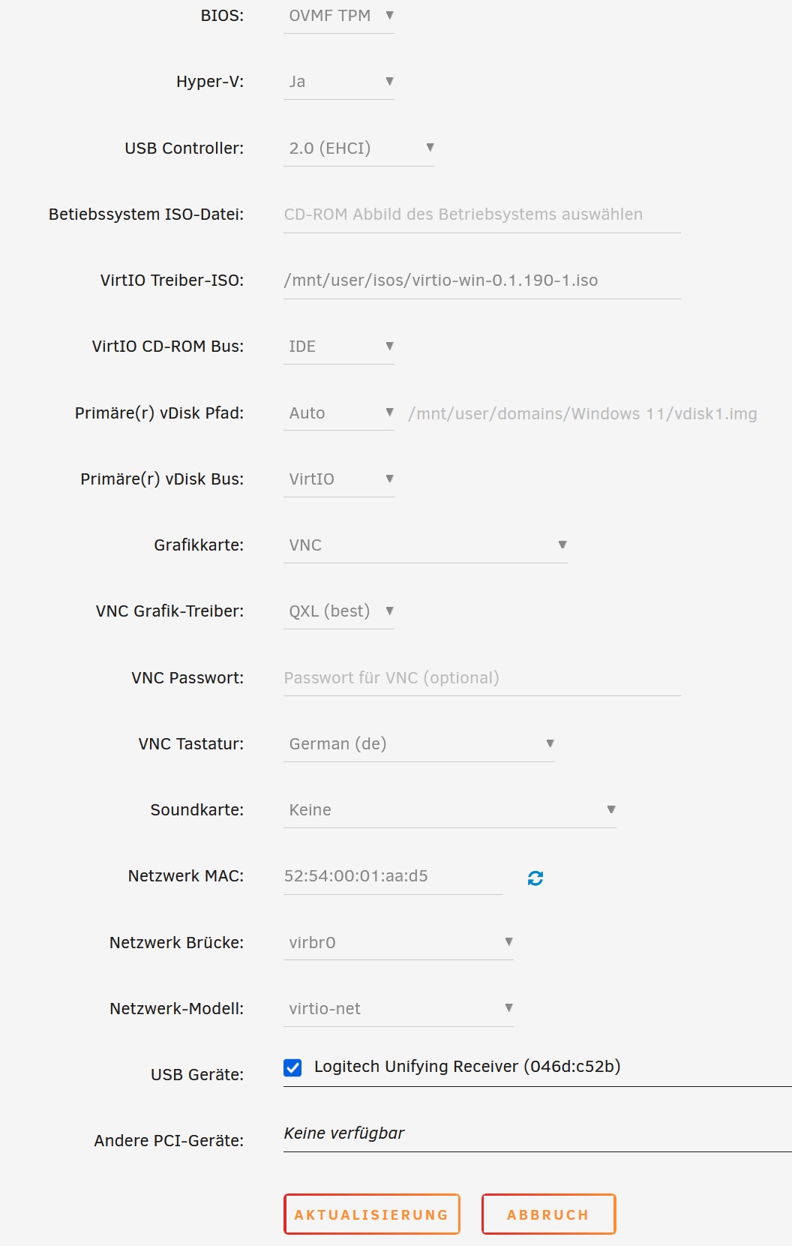Regenerate the network MAC address

click(x=535, y=878)
